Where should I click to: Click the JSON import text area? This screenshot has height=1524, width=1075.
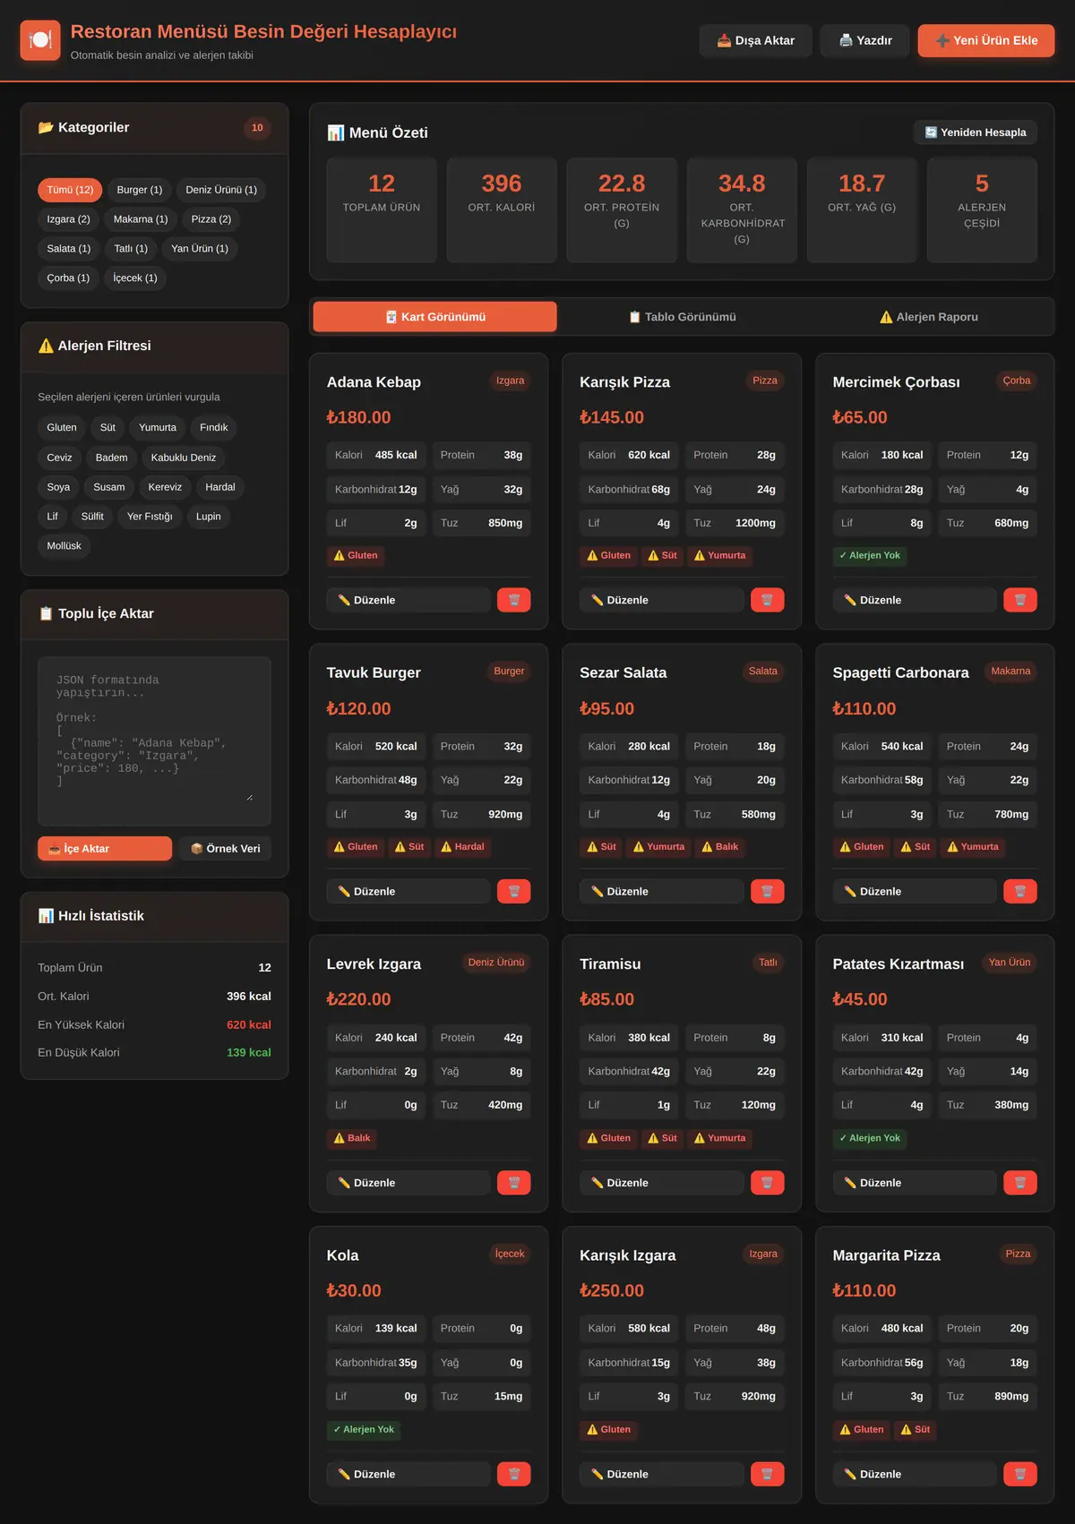[154, 741]
